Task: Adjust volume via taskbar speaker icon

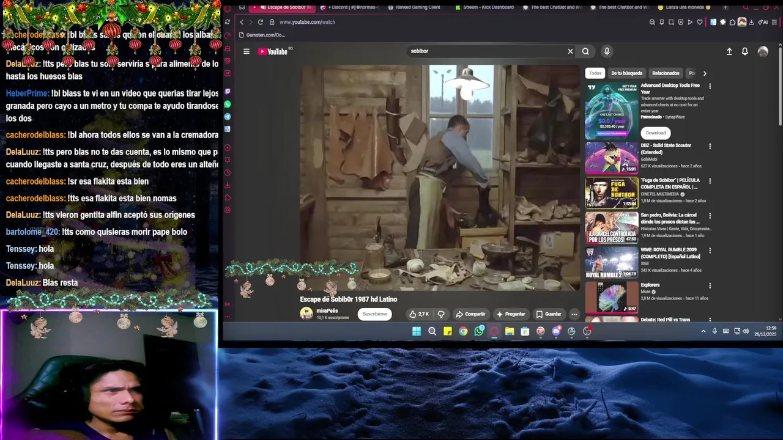Action: (x=745, y=331)
